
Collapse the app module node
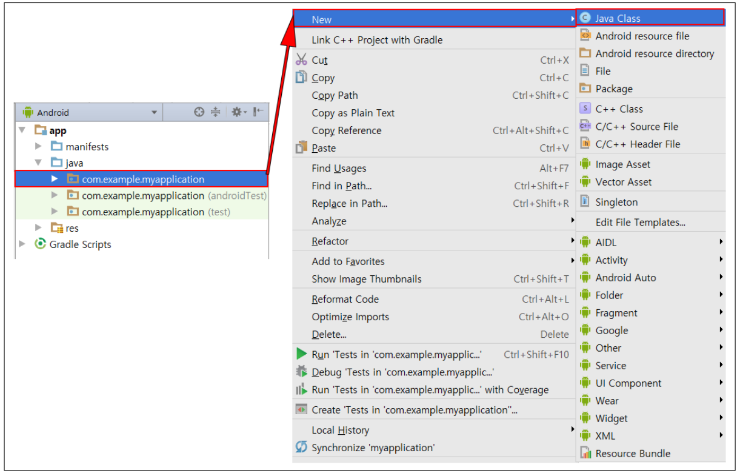point(22,130)
